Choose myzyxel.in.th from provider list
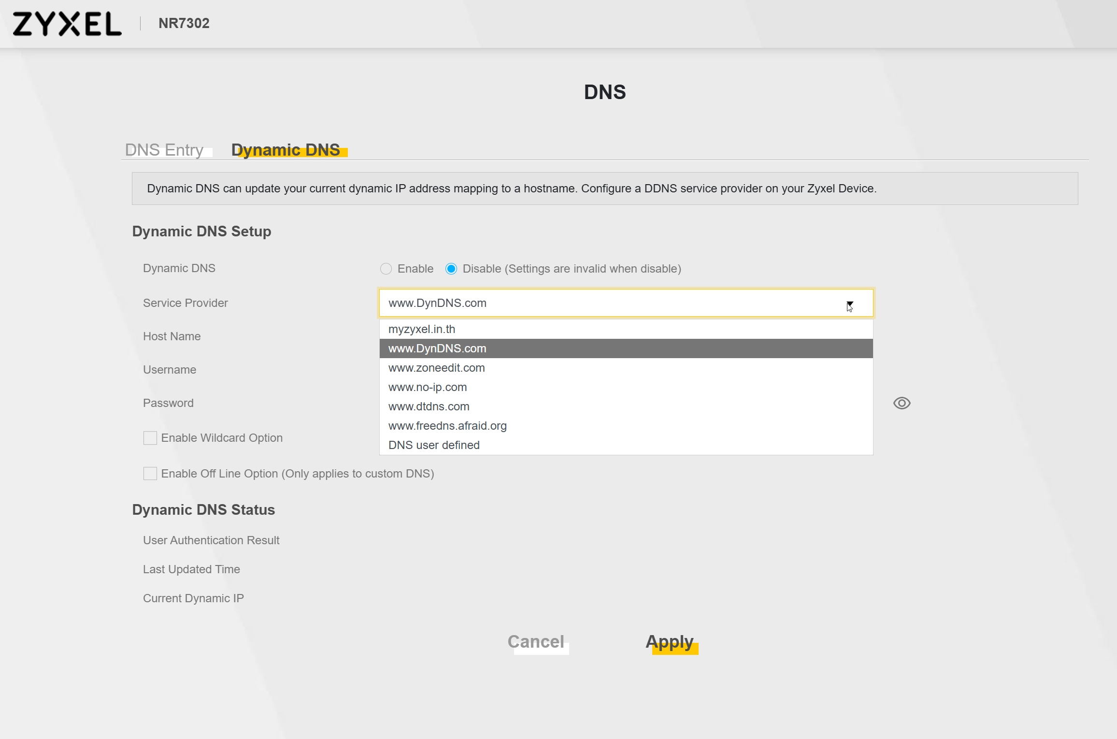The height and width of the screenshot is (739, 1117). coord(422,329)
